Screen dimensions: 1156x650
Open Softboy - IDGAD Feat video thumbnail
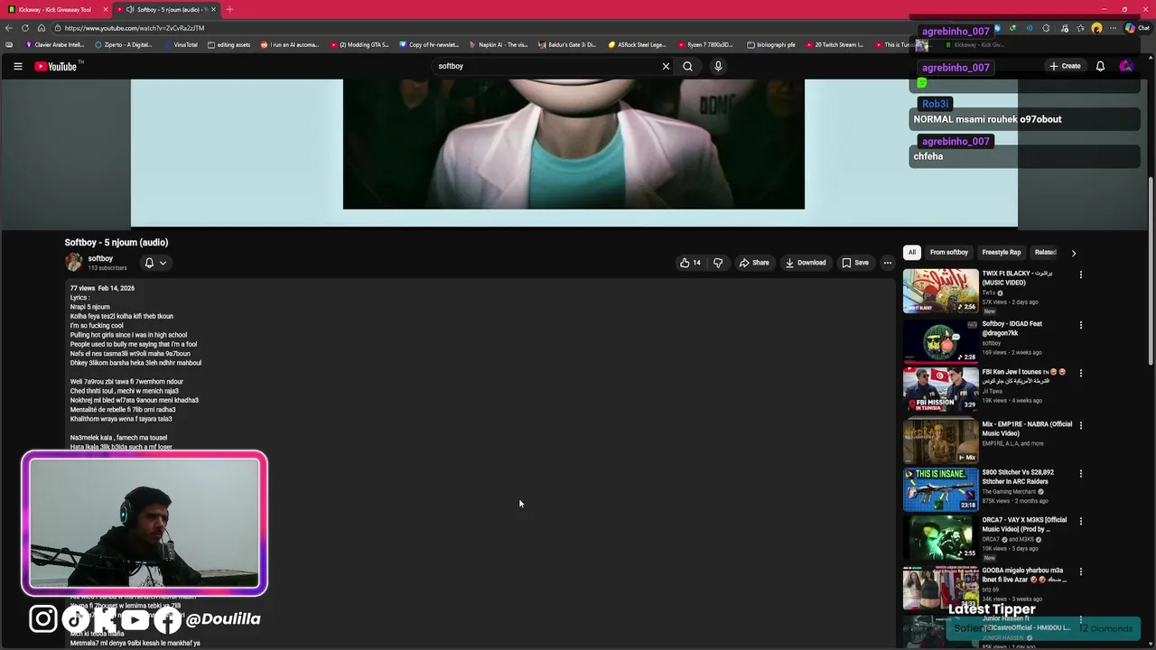pos(940,341)
